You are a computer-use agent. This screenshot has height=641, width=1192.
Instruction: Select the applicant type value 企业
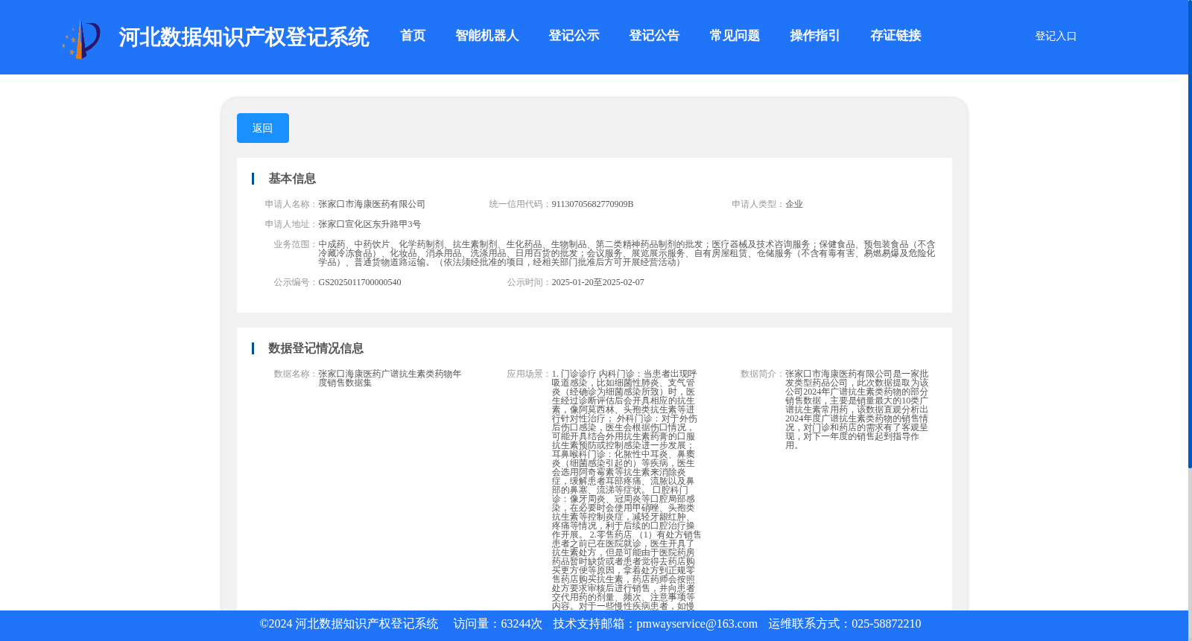pos(794,204)
